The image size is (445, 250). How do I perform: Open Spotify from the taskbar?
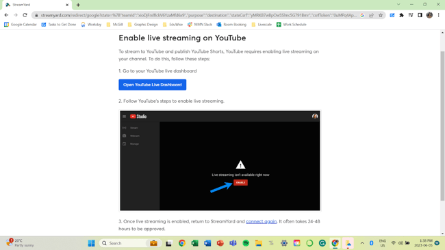[246, 243]
